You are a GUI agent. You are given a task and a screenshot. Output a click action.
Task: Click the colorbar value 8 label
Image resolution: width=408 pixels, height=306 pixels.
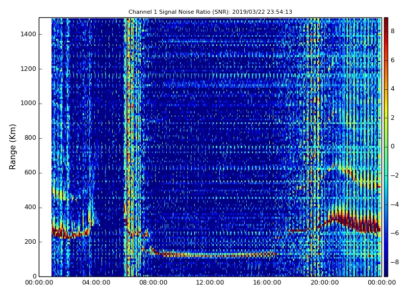click(393, 31)
